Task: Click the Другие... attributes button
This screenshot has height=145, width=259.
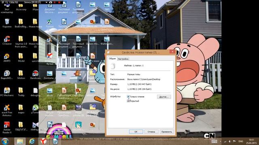Action: (x=164, y=97)
